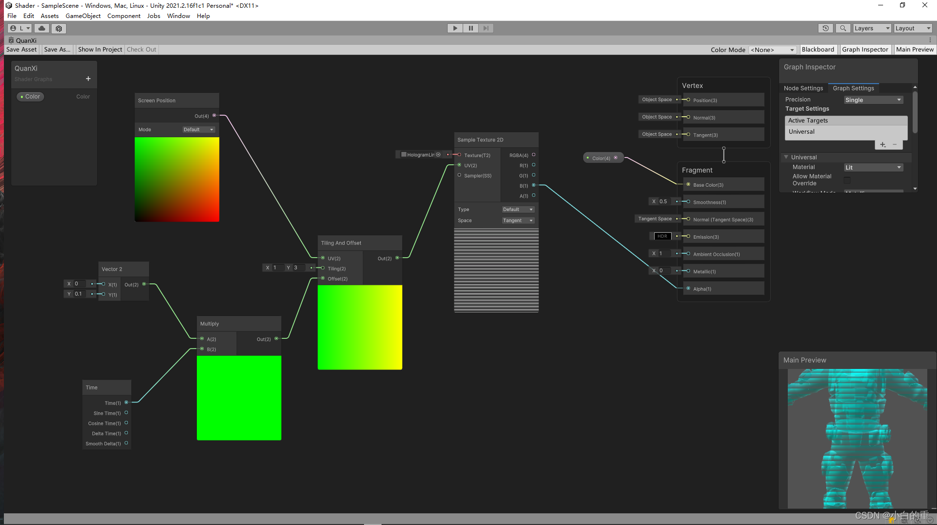This screenshot has width=937, height=525.
Task: Click the cloud services icon
Action: click(42, 28)
